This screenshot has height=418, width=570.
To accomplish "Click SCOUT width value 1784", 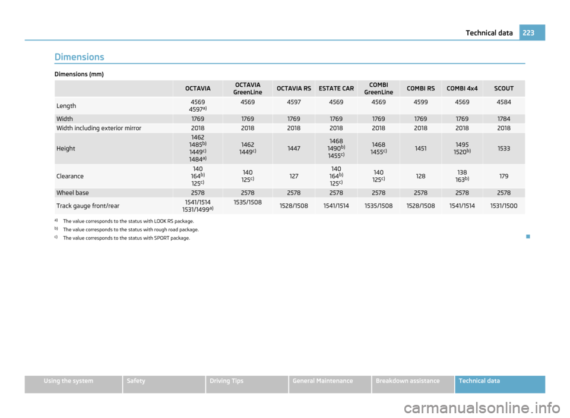I will (504, 119).
